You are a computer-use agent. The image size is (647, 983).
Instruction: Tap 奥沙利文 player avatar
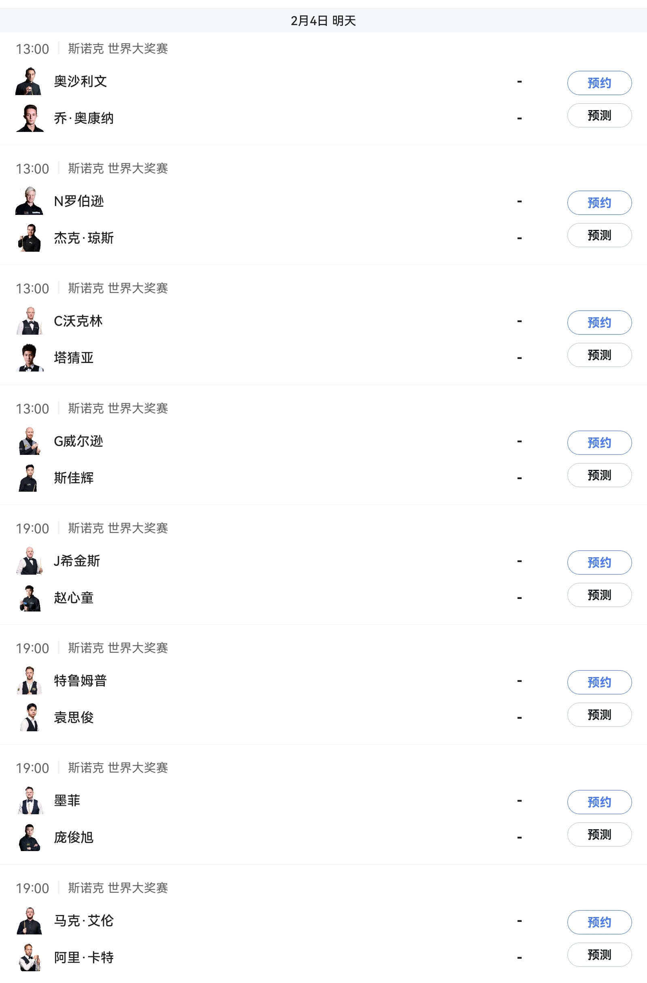click(29, 81)
